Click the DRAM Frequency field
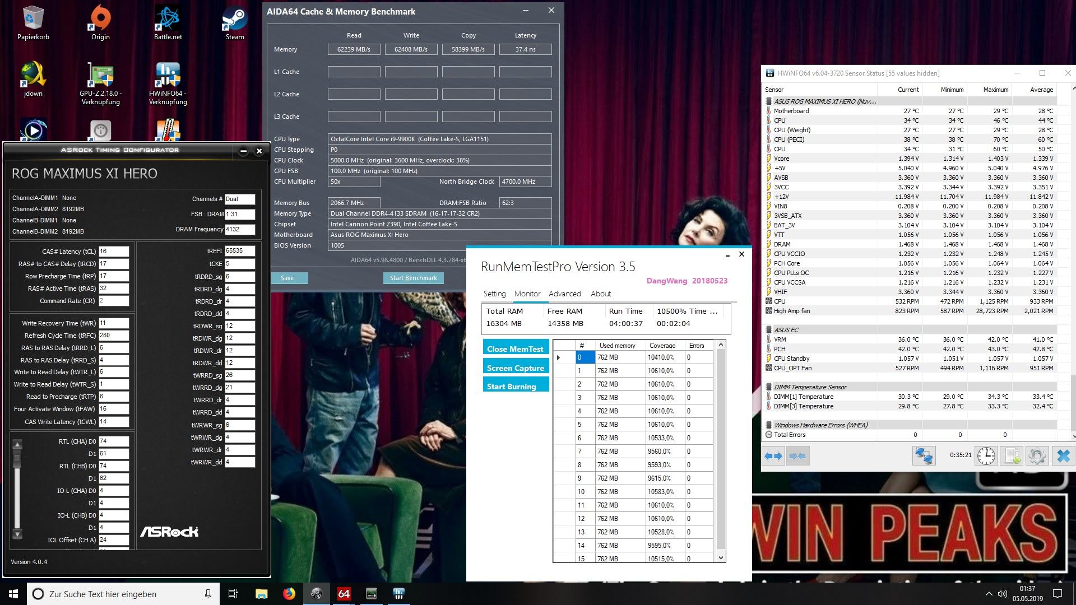The image size is (1076, 605). (240, 229)
